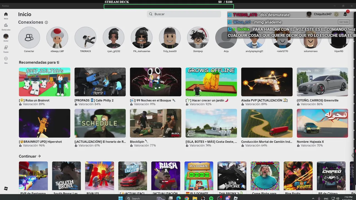Open the Avatar sidebar icon
356x200 pixels.
click(x=6, y=36)
